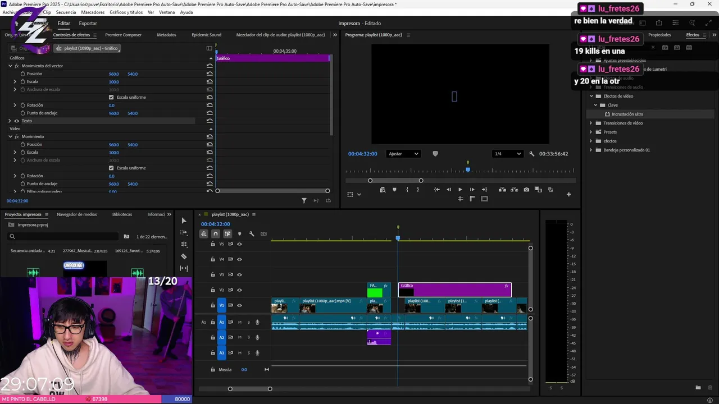719x404 pixels.
Task: Mark Out point in Program monitor
Action: pyautogui.click(x=418, y=190)
